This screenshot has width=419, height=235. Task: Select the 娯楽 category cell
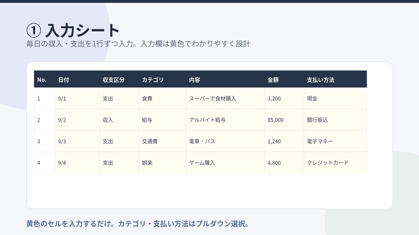pos(162,162)
